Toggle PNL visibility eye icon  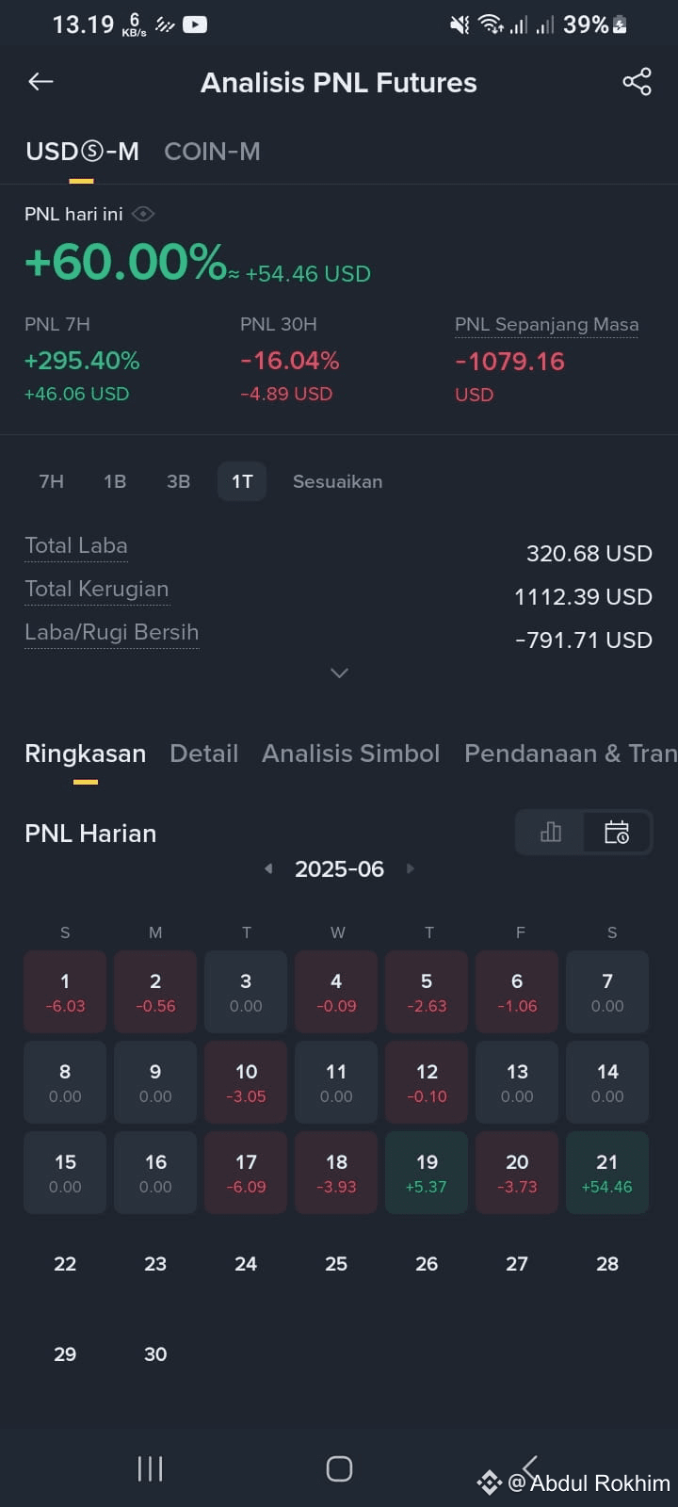pyautogui.click(x=143, y=214)
